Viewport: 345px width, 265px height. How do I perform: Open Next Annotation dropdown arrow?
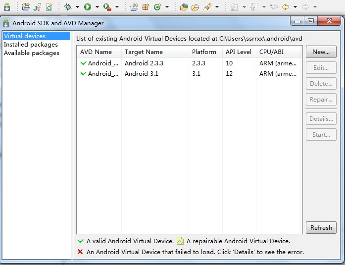click(244, 7)
